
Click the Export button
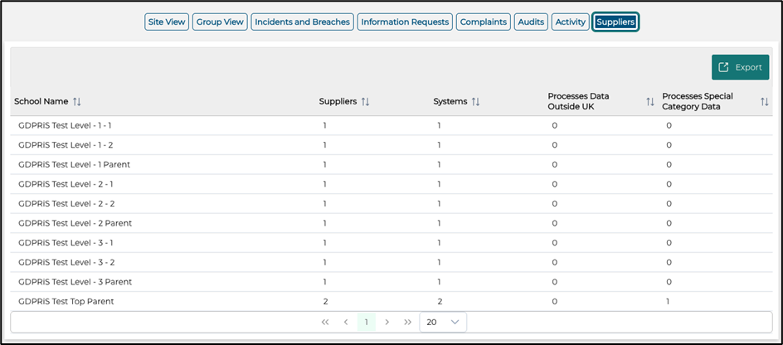tap(740, 67)
